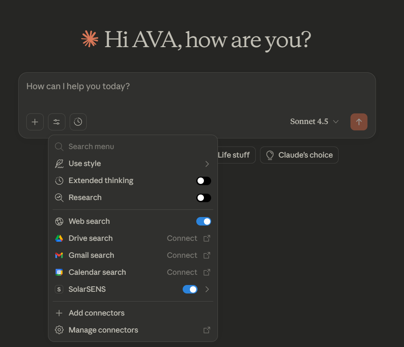The height and width of the screenshot is (347, 404).
Task: Click the Manage connectors gear icon
Action: (59, 330)
